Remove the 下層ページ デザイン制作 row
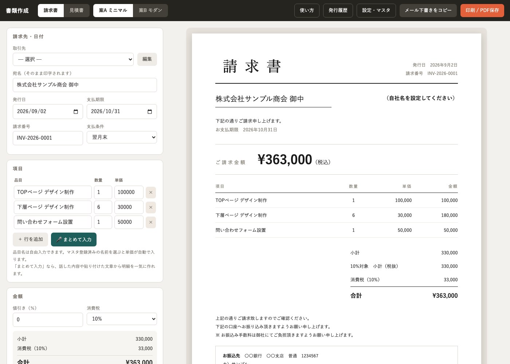Image resolution: width=510 pixels, height=364 pixels. tap(151, 207)
